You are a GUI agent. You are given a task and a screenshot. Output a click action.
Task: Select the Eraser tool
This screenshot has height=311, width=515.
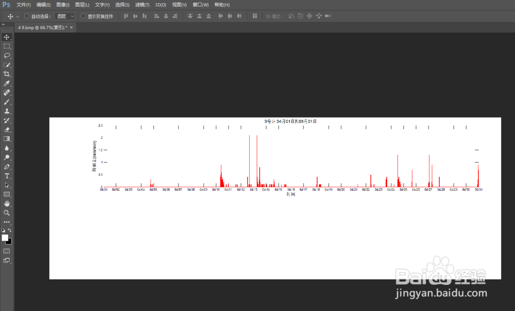(7, 129)
